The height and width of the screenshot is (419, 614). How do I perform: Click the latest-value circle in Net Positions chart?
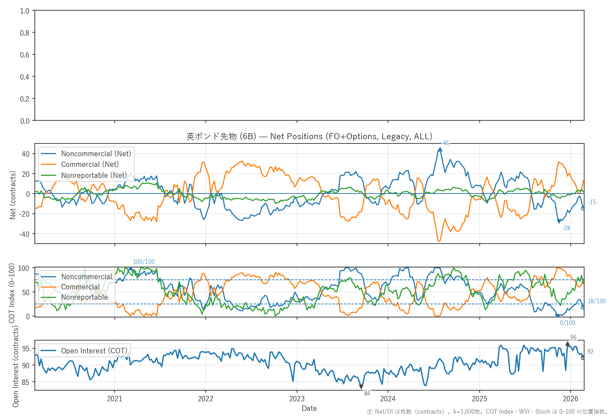[583, 208]
